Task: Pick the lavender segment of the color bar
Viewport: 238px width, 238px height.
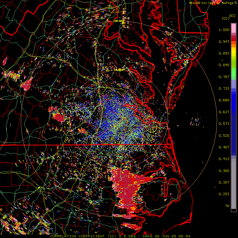Action: (234, 84)
